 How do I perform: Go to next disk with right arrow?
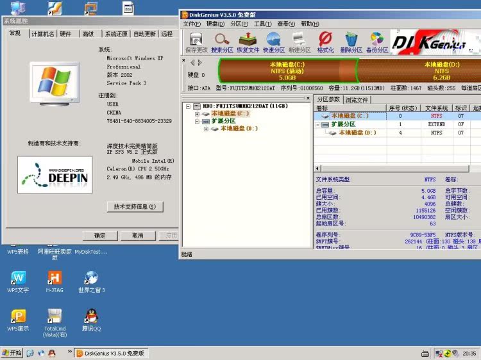[199, 63]
